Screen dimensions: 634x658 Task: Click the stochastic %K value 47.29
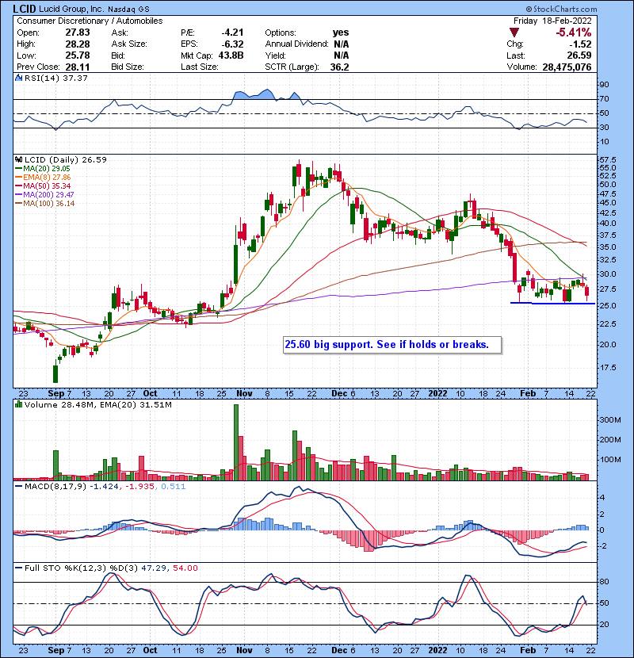(x=153, y=568)
